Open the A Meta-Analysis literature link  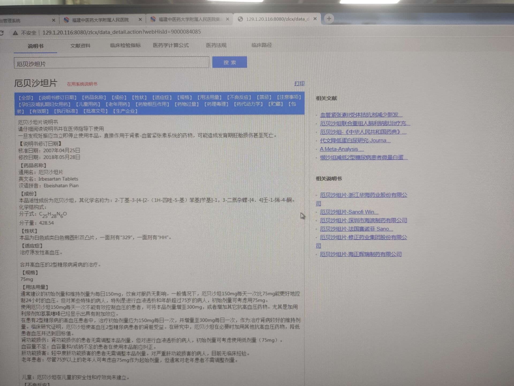pos(341,149)
